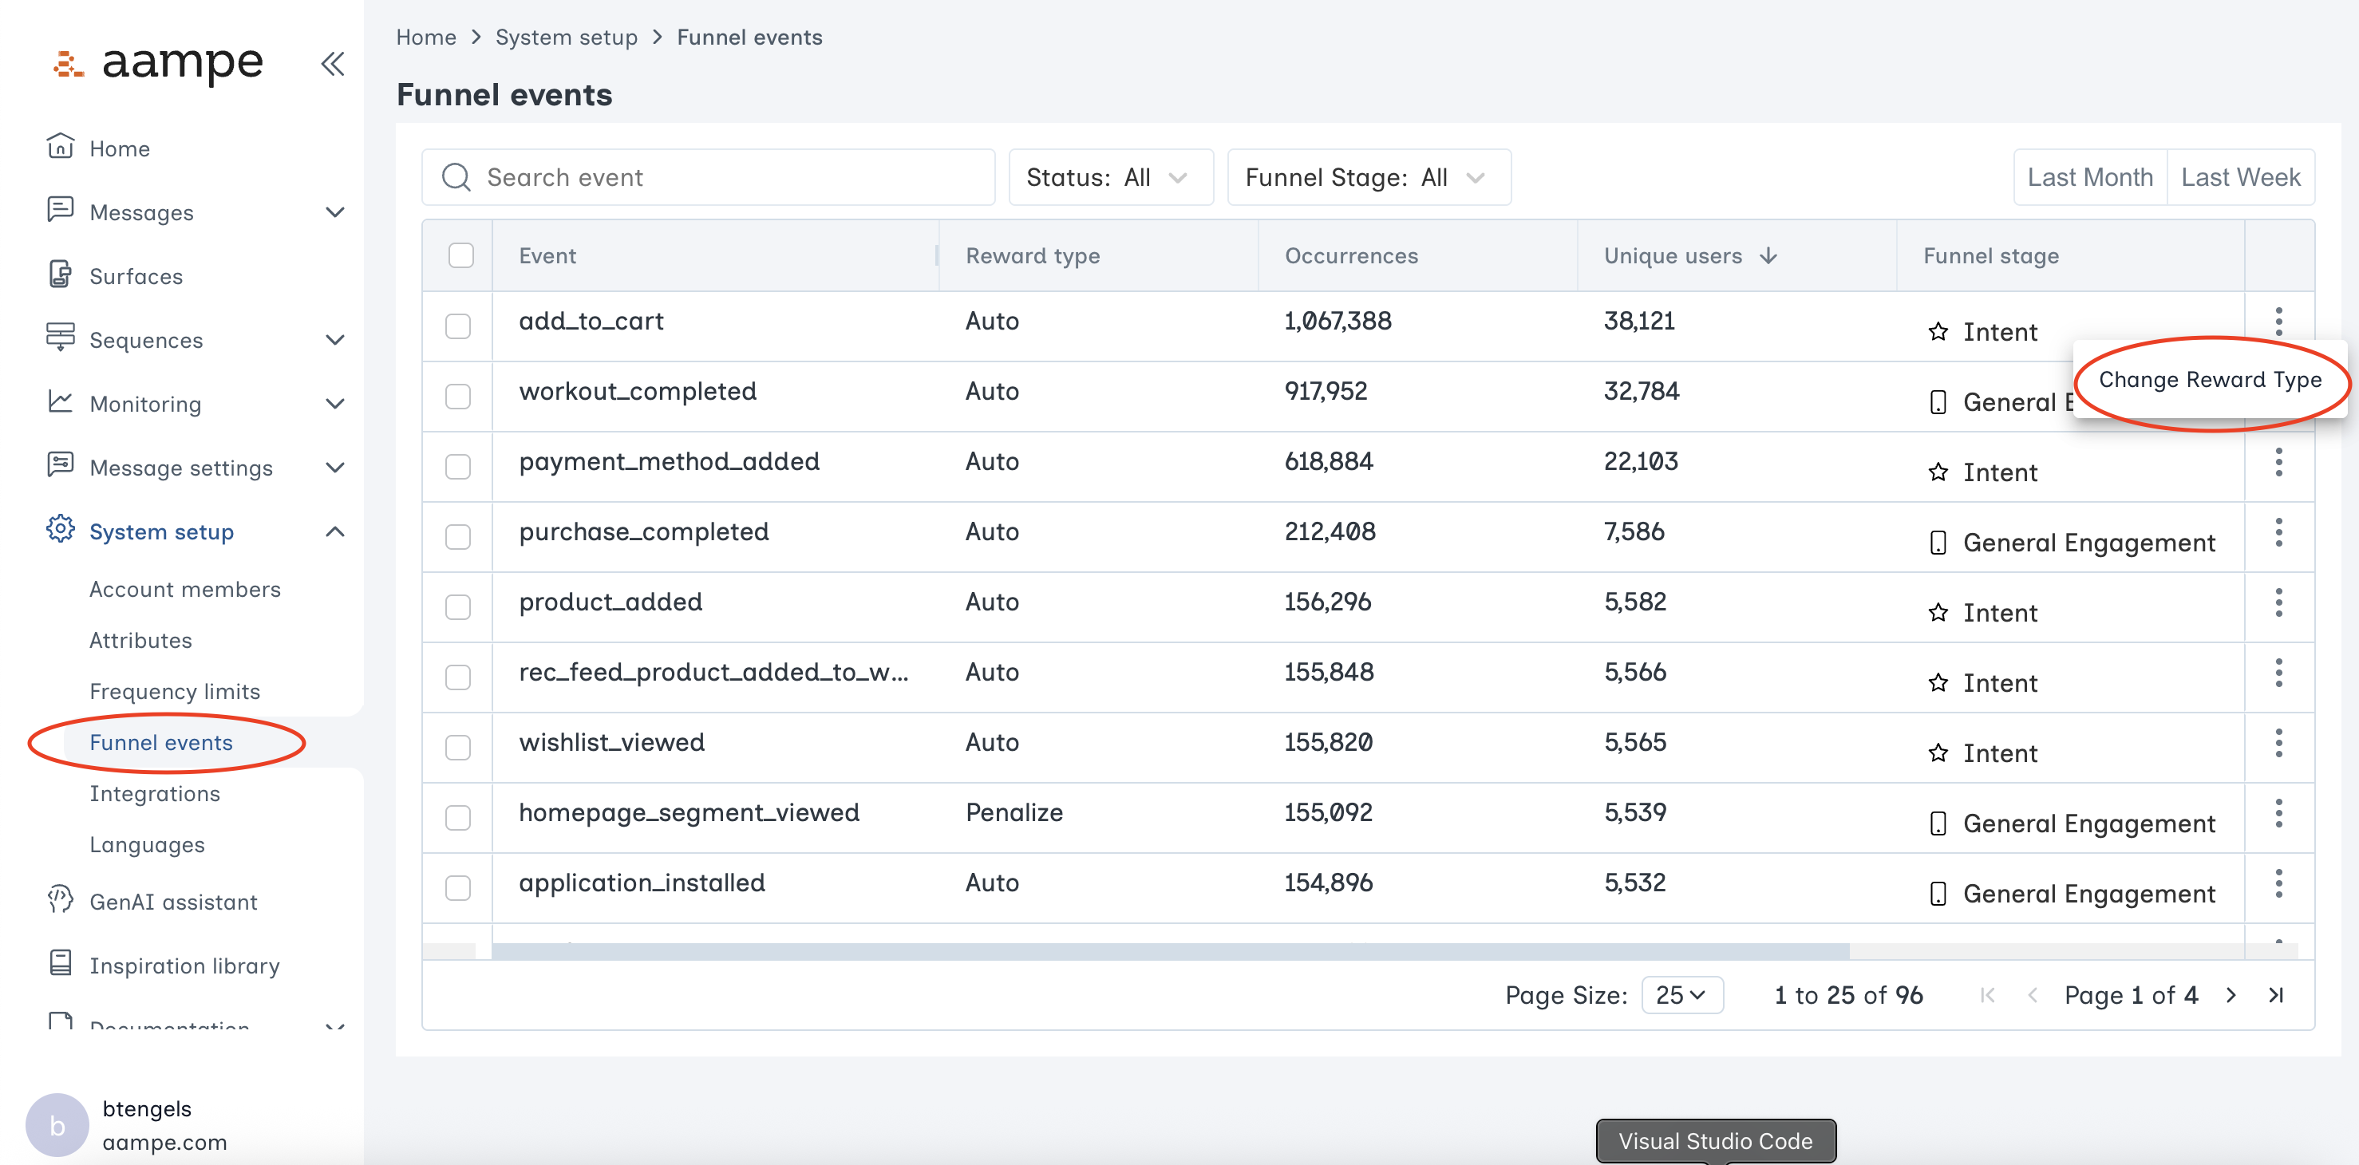Click the Sequences icon in sidebar
Image resolution: width=2359 pixels, height=1165 pixels.
(x=61, y=338)
